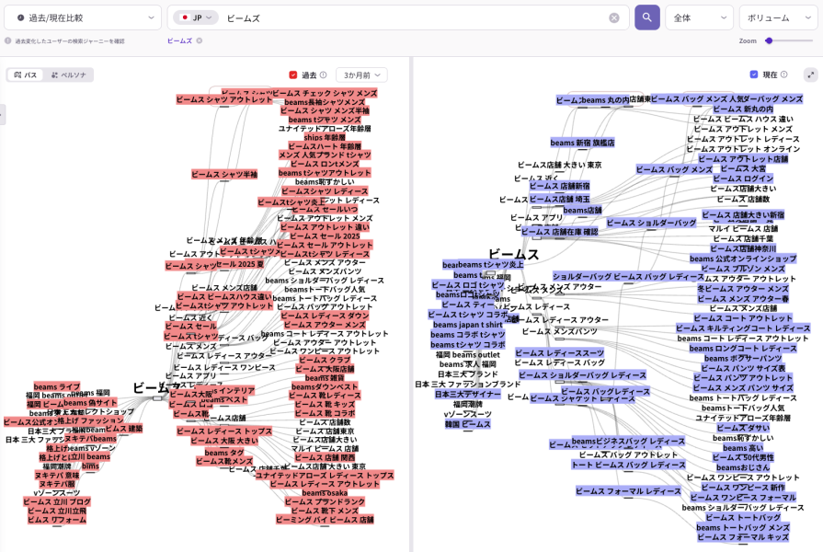Select node beamsダウンベスト
The image size is (823, 552).
(x=325, y=386)
